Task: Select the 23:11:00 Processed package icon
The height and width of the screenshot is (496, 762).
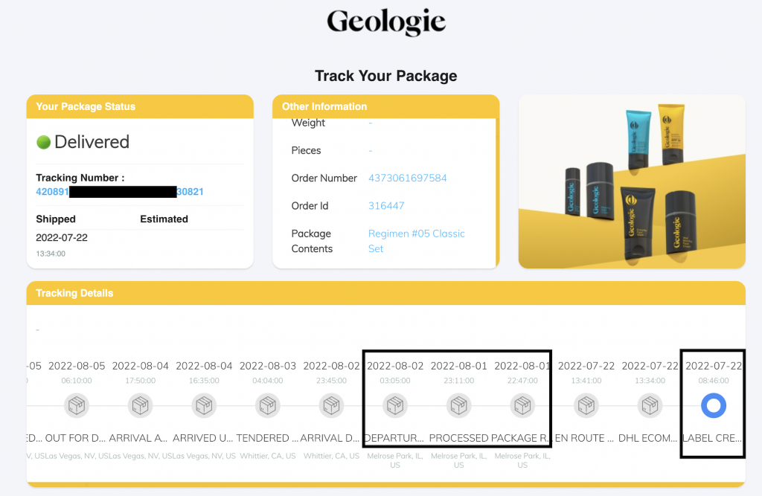Action: [x=458, y=405]
